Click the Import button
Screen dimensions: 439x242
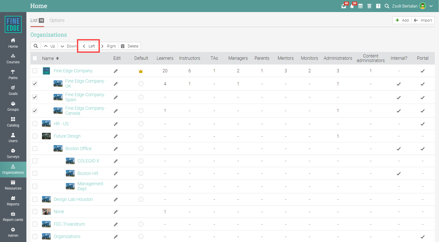point(423,20)
